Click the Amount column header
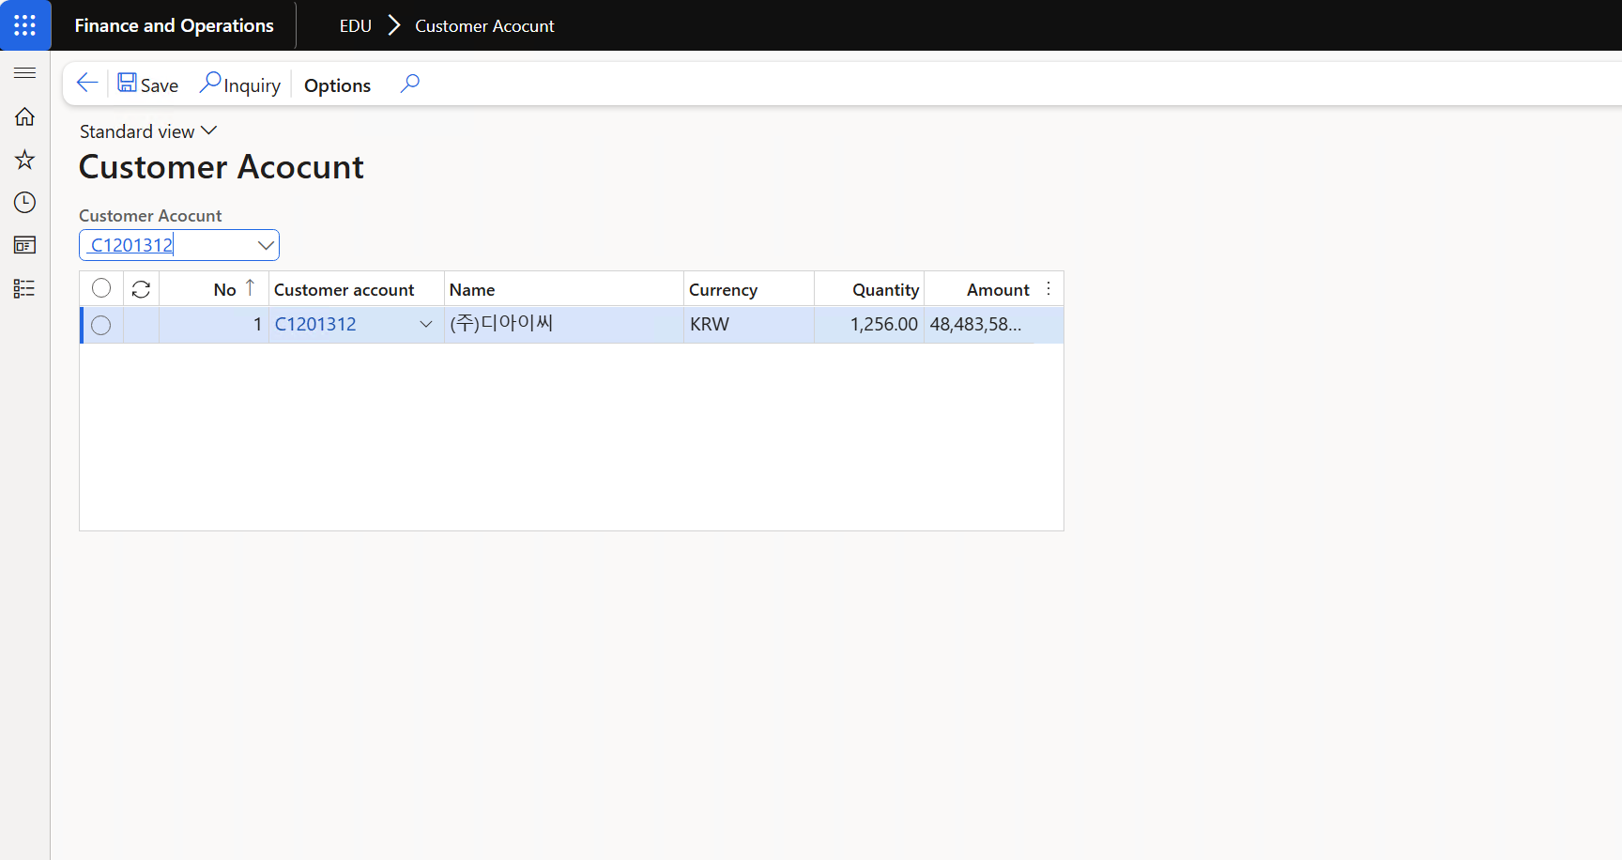This screenshot has width=1622, height=860. coord(979,289)
